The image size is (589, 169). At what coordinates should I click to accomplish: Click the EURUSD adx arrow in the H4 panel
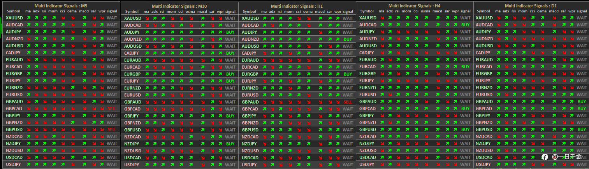pos(390,95)
